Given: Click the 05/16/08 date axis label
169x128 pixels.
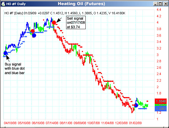Looking at the screenshot, I should pos(24,123).
